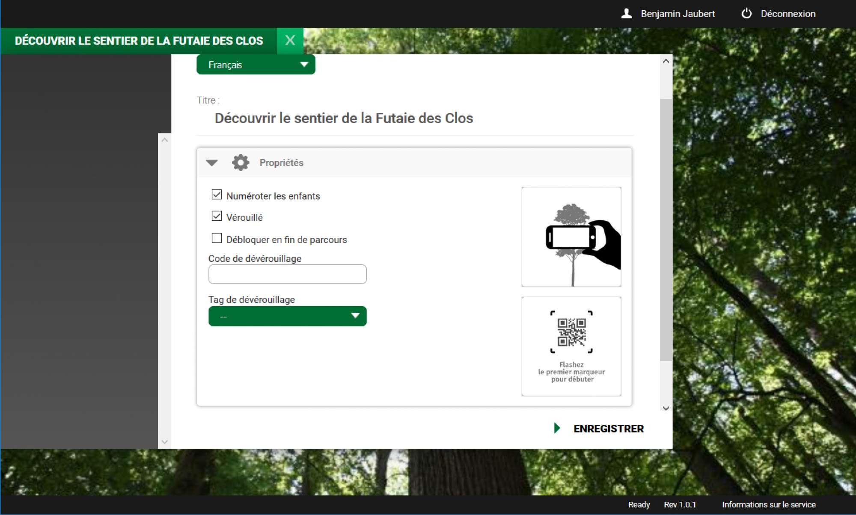Toggle the Vérouillé checkbox
856x515 pixels.
[217, 216]
